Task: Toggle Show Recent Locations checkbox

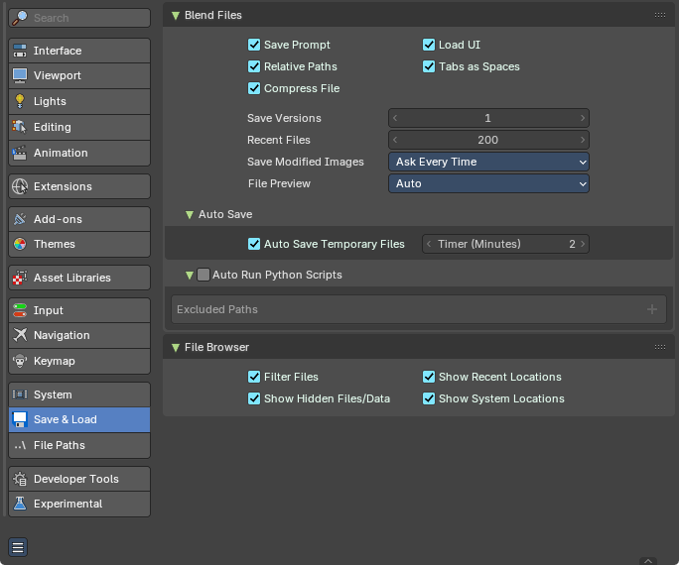Action: tap(429, 377)
